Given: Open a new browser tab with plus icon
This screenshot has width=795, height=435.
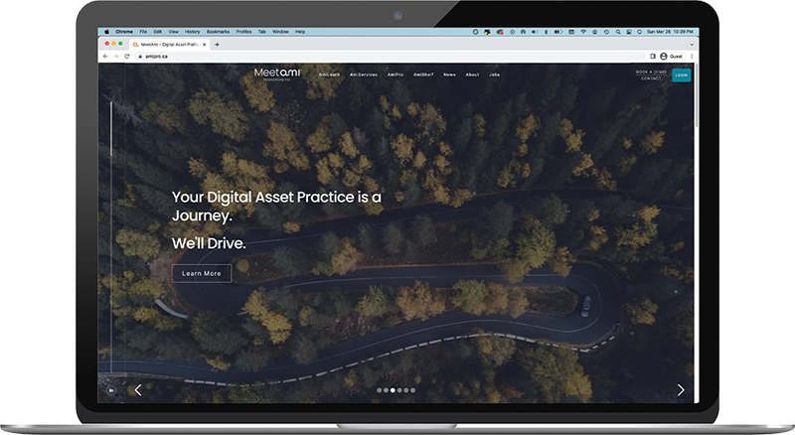Looking at the screenshot, I should (x=218, y=44).
